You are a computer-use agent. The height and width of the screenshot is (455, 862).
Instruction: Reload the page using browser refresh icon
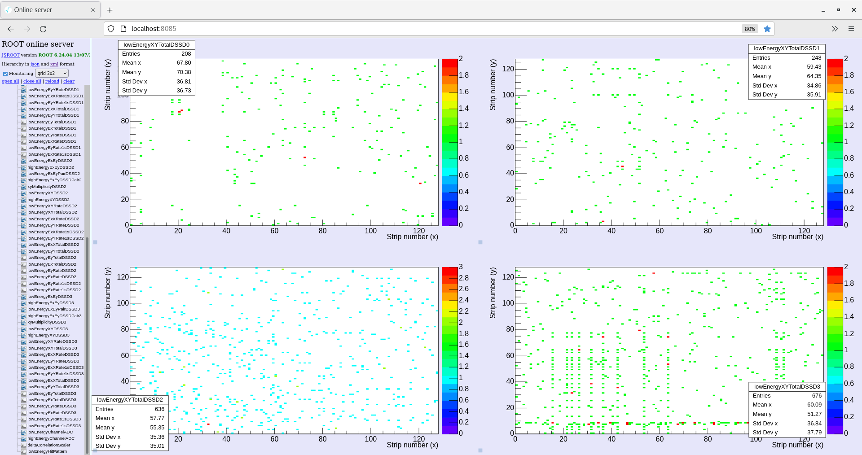pyautogui.click(x=43, y=29)
